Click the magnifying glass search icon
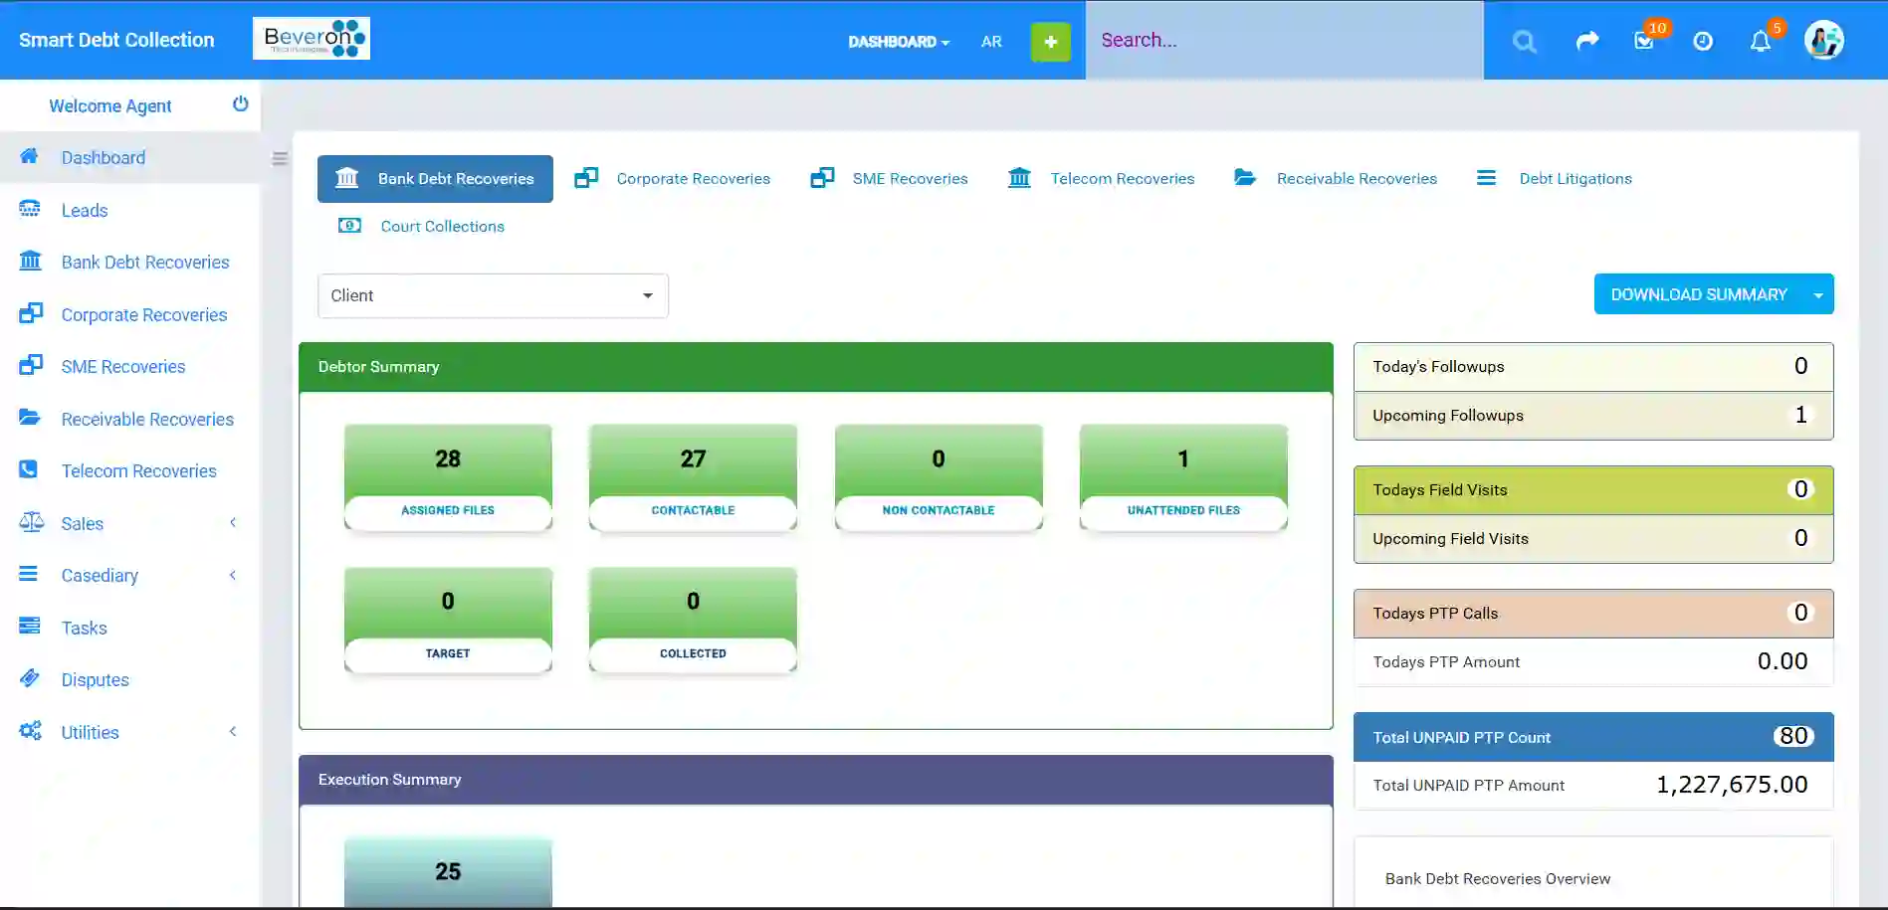 pyautogui.click(x=1524, y=41)
